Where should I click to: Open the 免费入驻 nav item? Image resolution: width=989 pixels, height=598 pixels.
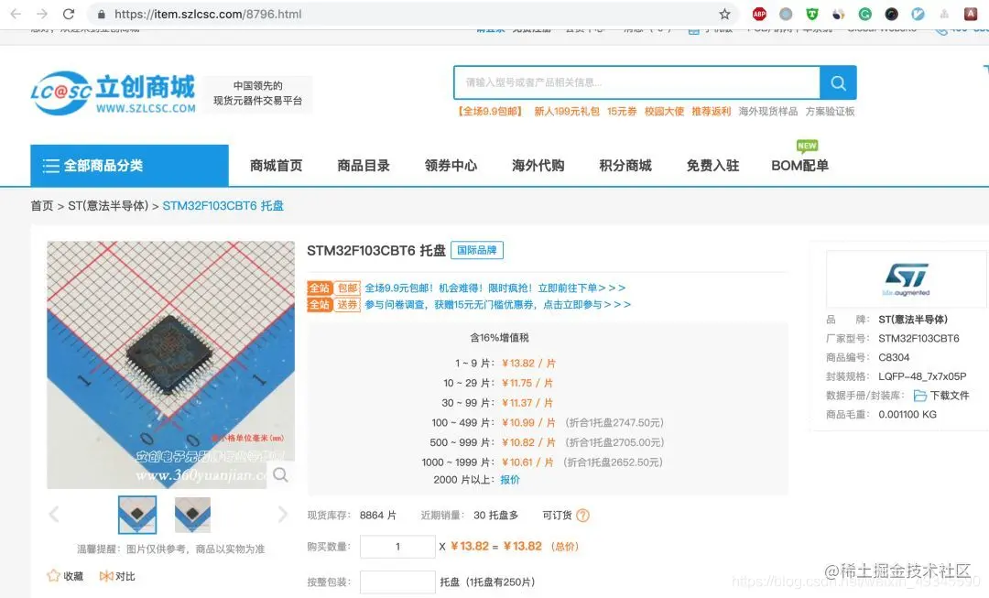click(x=712, y=165)
